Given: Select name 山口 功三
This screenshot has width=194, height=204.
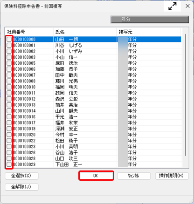Looking at the screenshot, I should click(67, 158).
